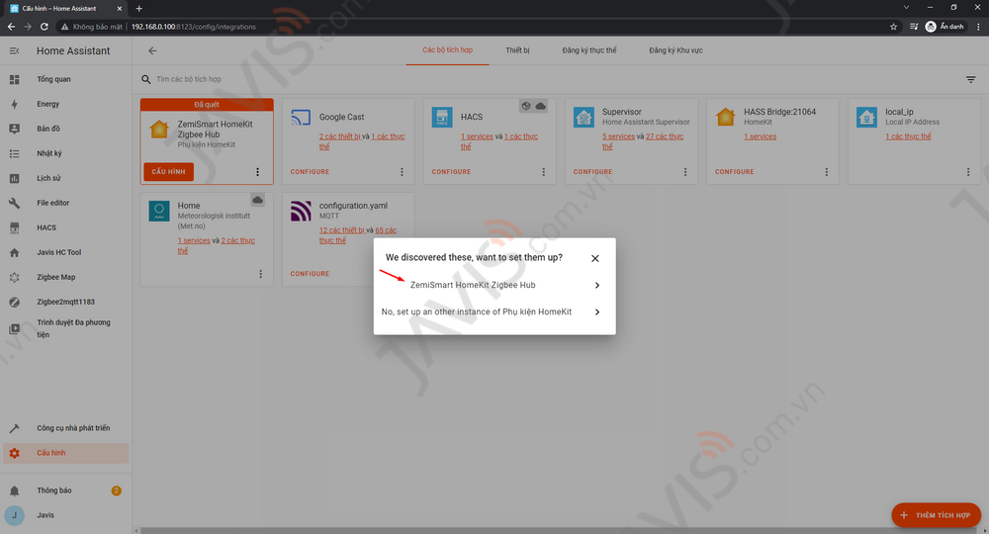Open Trình duyệt Đa phương tiện
This screenshot has height=534, width=989.
pos(66,328)
